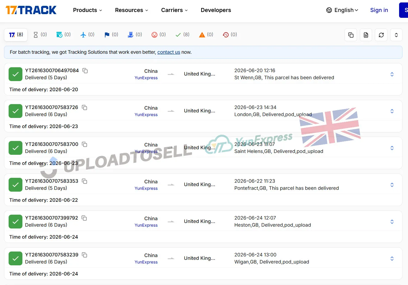408x285 pixels.
Task: Copy tracking number YT2616300707583239
Action: click(x=85, y=255)
